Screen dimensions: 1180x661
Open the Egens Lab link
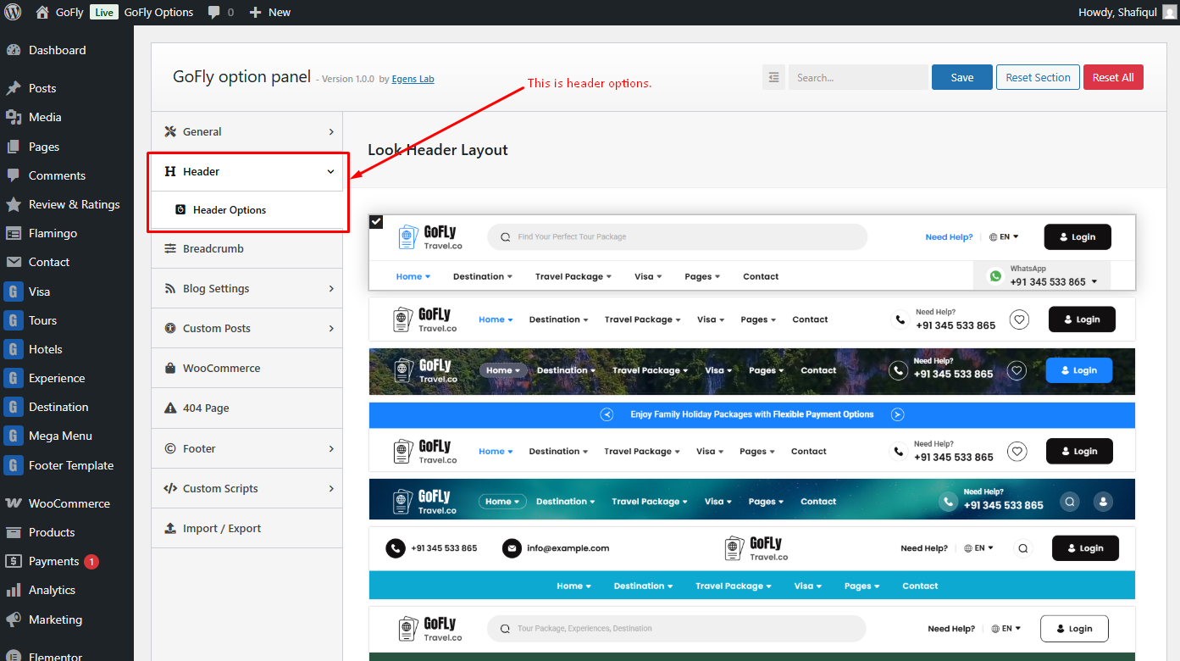(x=413, y=79)
